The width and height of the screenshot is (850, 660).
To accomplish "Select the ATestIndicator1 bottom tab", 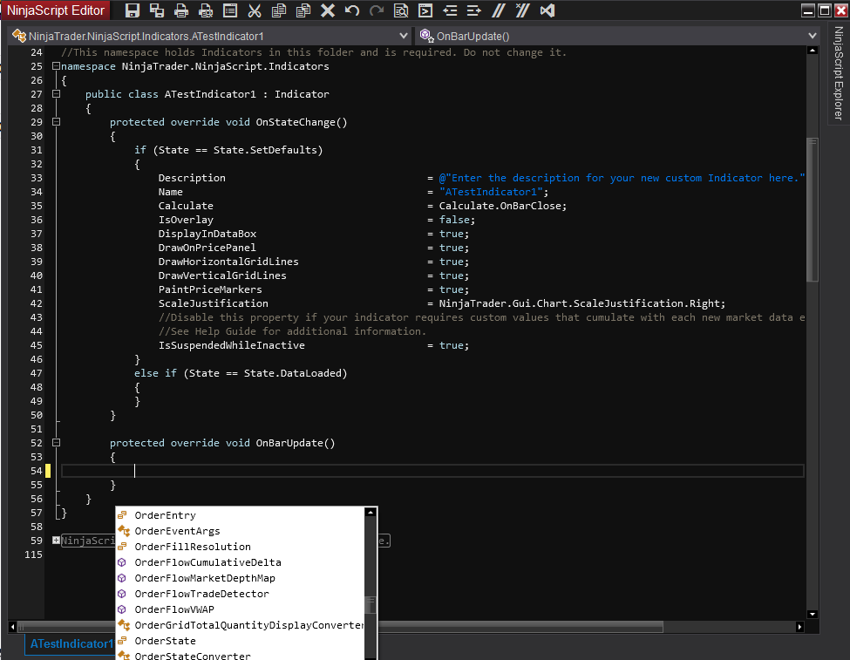I will click(71, 644).
